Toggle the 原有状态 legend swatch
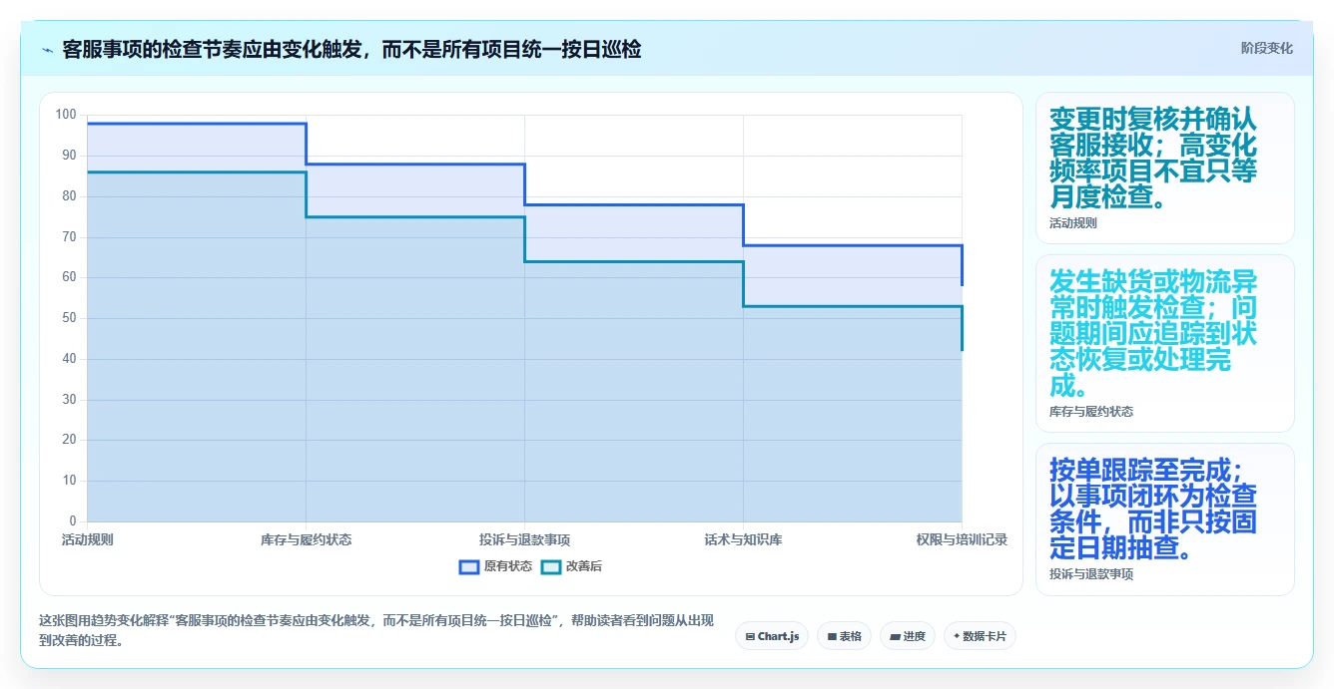This screenshot has height=689, width=1334. 469,566
